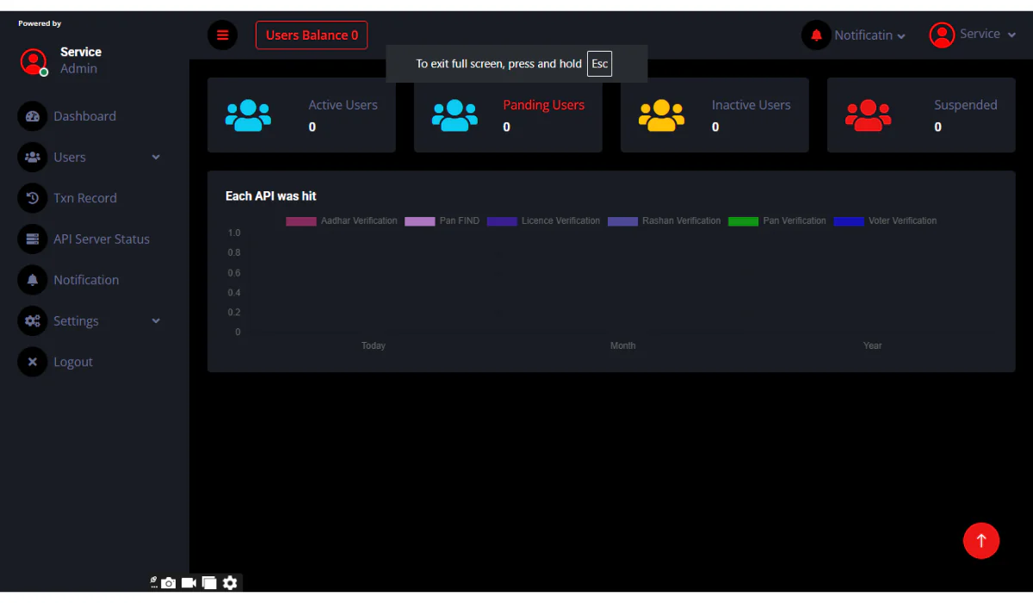Click the Users group icon in sidebar

click(x=33, y=157)
